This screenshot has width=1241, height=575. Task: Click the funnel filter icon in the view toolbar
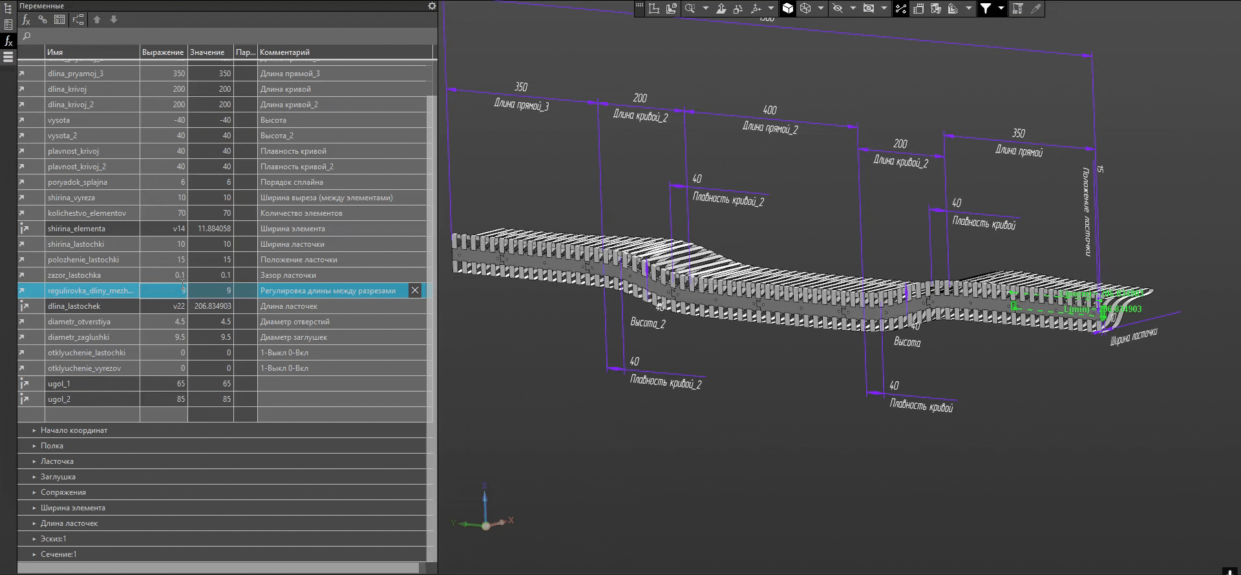[985, 8]
